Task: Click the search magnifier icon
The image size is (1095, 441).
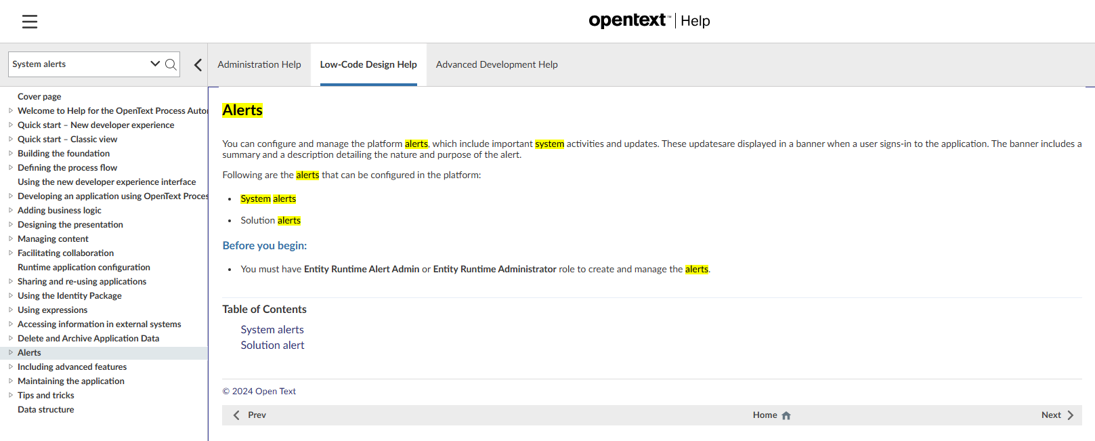Action: pos(171,64)
